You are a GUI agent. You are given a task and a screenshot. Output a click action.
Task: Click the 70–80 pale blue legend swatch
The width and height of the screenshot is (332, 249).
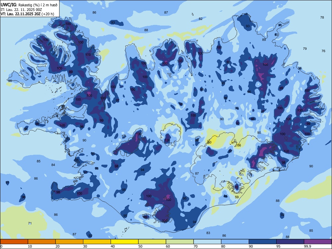(x=207, y=242)
